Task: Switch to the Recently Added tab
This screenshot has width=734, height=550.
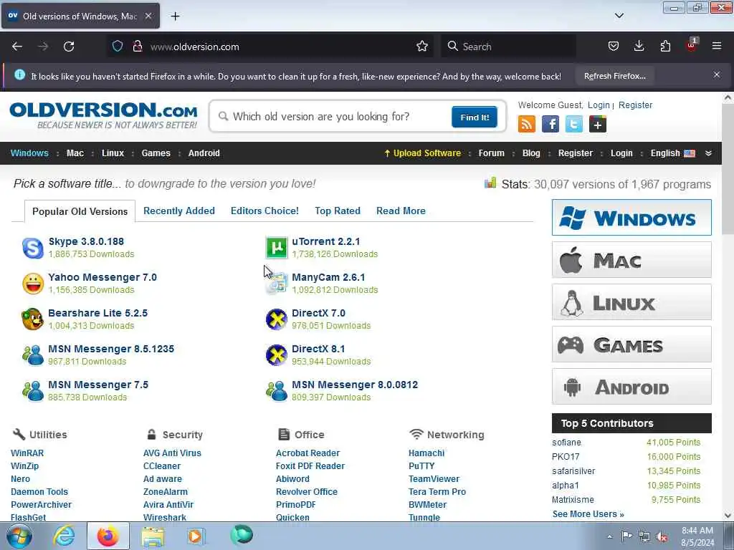Action: pos(178,211)
